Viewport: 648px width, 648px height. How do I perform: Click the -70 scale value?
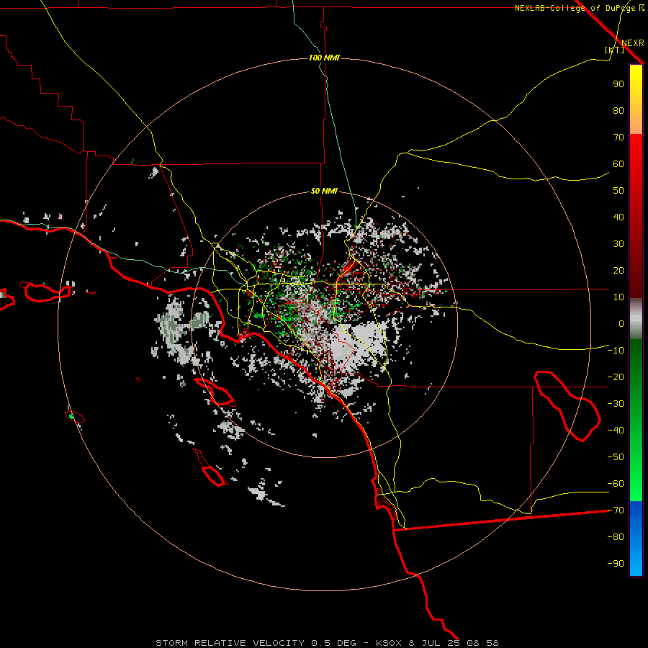coord(616,510)
